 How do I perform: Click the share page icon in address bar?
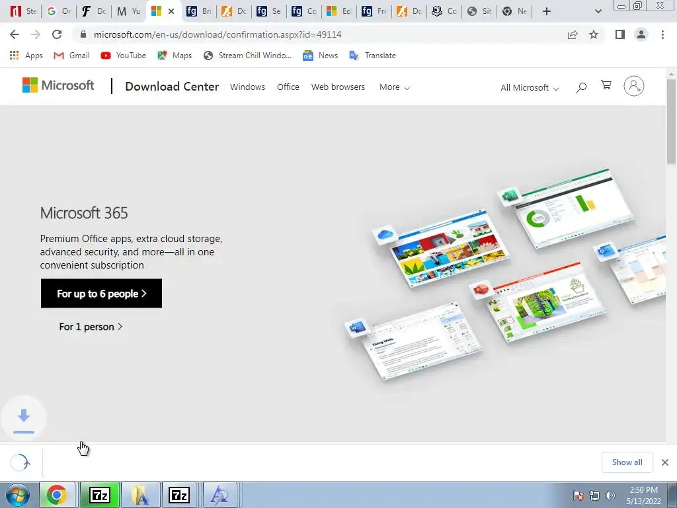click(573, 34)
